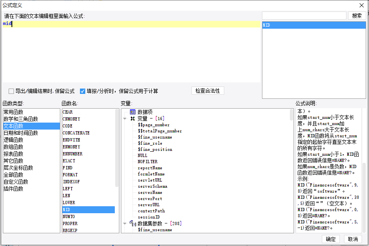
Task: Select 层次坐标函数 category
Action: click(31, 168)
